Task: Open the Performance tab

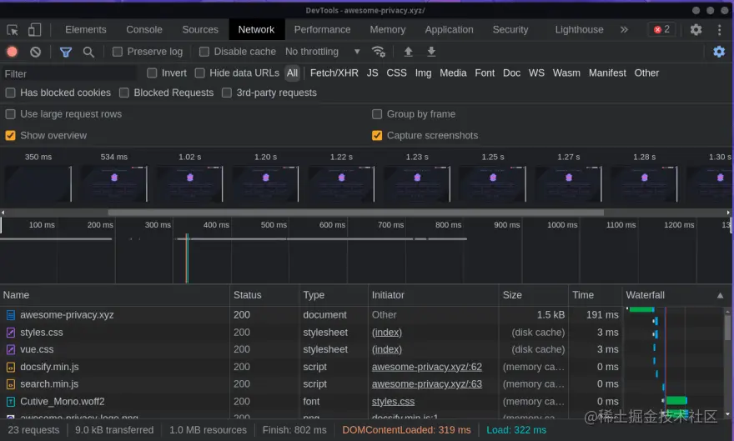Action: (x=322, y=29)
